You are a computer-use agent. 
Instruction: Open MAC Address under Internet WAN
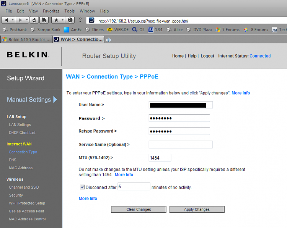(21, 168)
